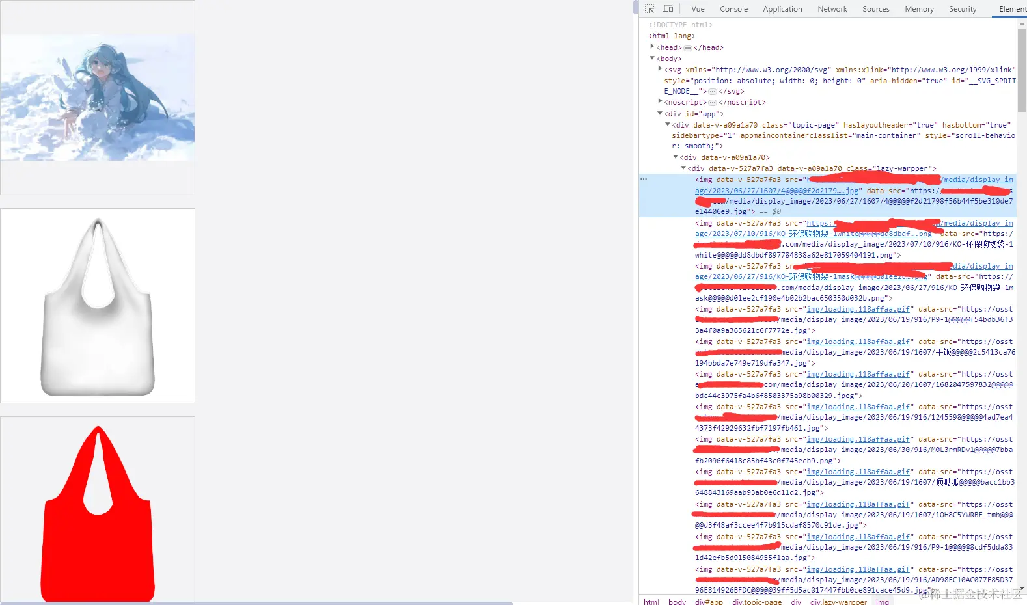Select the div.topic-page breadcrumb
Viewport: 1027px width, 605px height.
(x=757, y=601)
